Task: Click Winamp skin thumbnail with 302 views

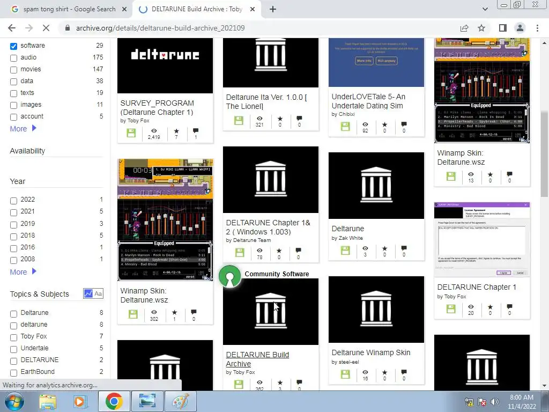Action: (x=165, y=220)
